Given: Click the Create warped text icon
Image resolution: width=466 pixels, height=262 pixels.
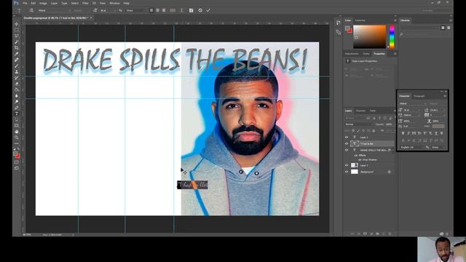Looking at the screenshot, I should click(x=181, y=10).
